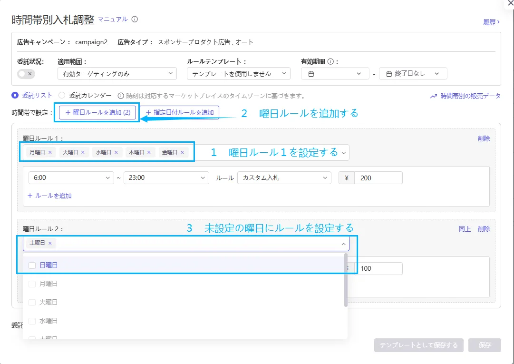514x364 pixels.
Task: Remove the 金曜日 tag
Action: point(182,152)
